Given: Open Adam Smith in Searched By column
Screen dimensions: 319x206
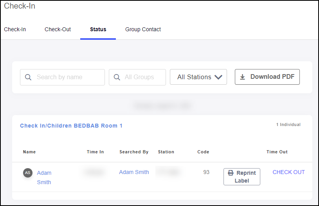Looking at the screenshot, I should [134, 172].
